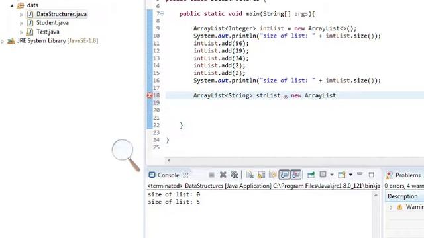Click the Console tab icon
This screenshot has height=238, width=424.
coord(152,175)
